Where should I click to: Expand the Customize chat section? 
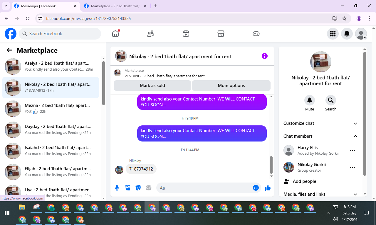(x=321, y=123)
